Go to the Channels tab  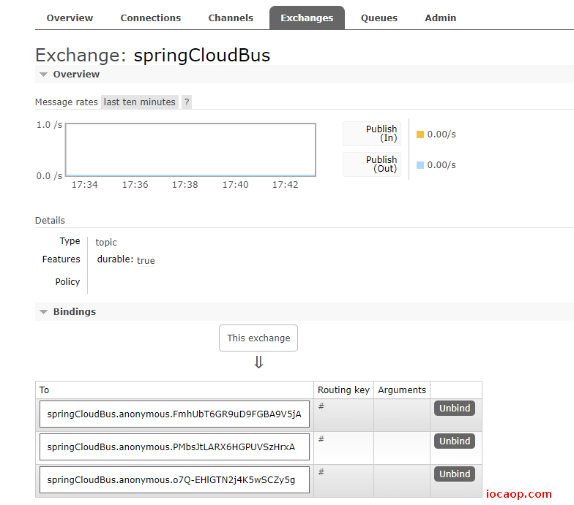231,18
